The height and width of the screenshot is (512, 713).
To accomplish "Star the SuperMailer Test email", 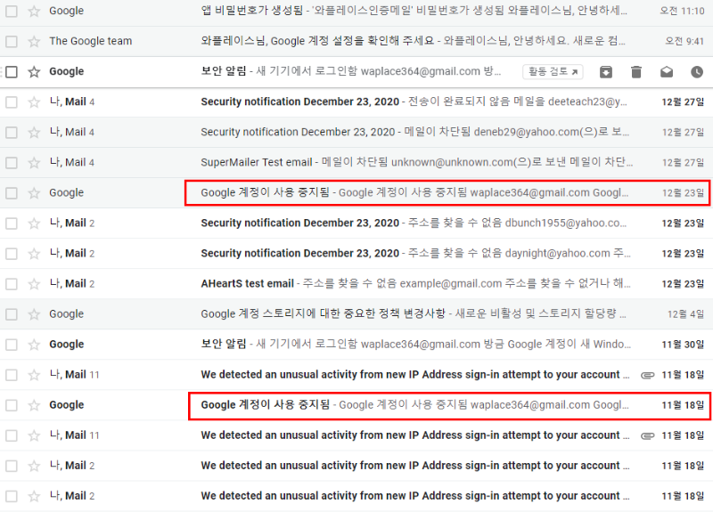I will click(35, 163).
